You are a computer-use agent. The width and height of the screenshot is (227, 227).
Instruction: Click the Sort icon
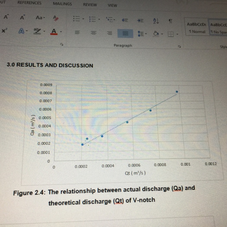(x=156, y=21)
